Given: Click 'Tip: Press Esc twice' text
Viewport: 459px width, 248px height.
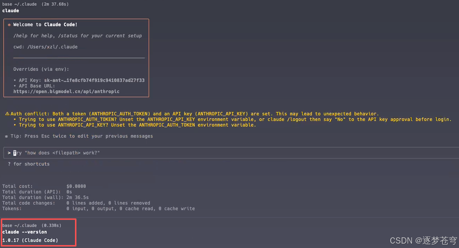Looking at the screenshot, I should click(x=82, y=136).
